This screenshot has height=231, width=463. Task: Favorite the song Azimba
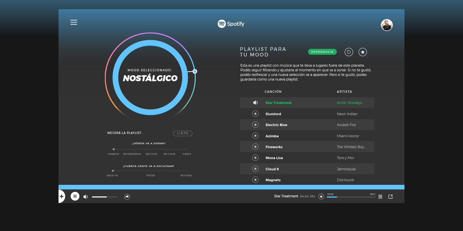point(255,136)
